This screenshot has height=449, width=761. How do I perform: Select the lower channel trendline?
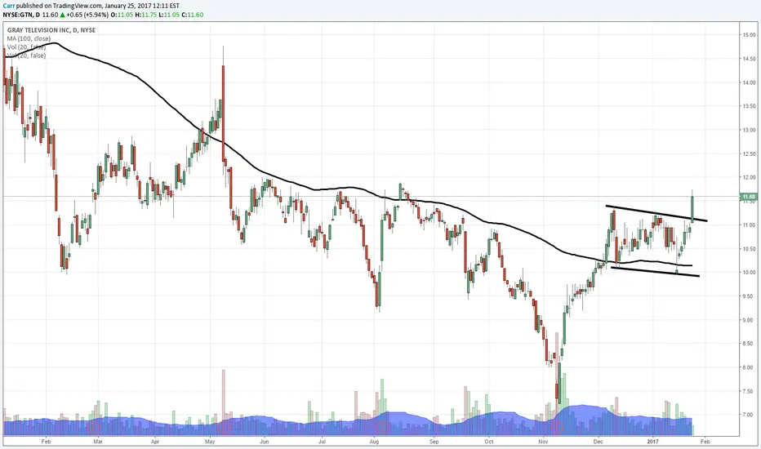(655, 272)
